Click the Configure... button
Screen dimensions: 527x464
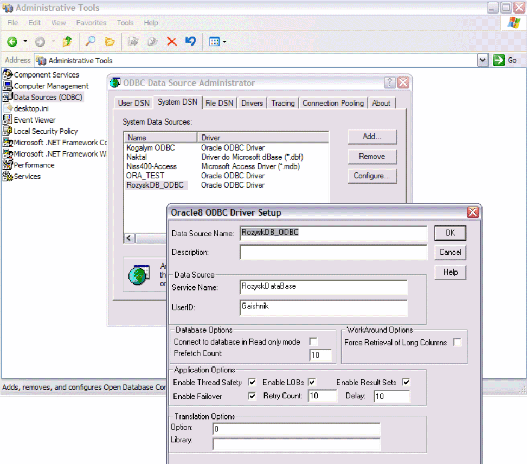372,176
